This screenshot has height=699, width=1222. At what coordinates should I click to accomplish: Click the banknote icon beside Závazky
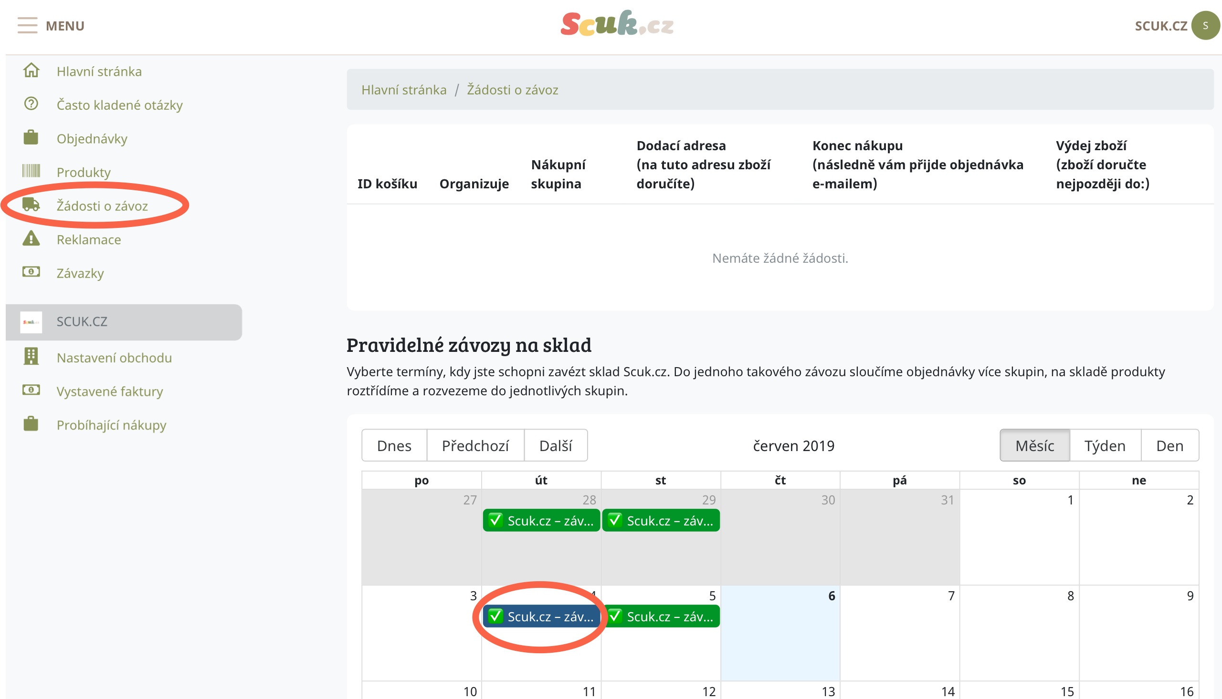(x=31, y=272)
